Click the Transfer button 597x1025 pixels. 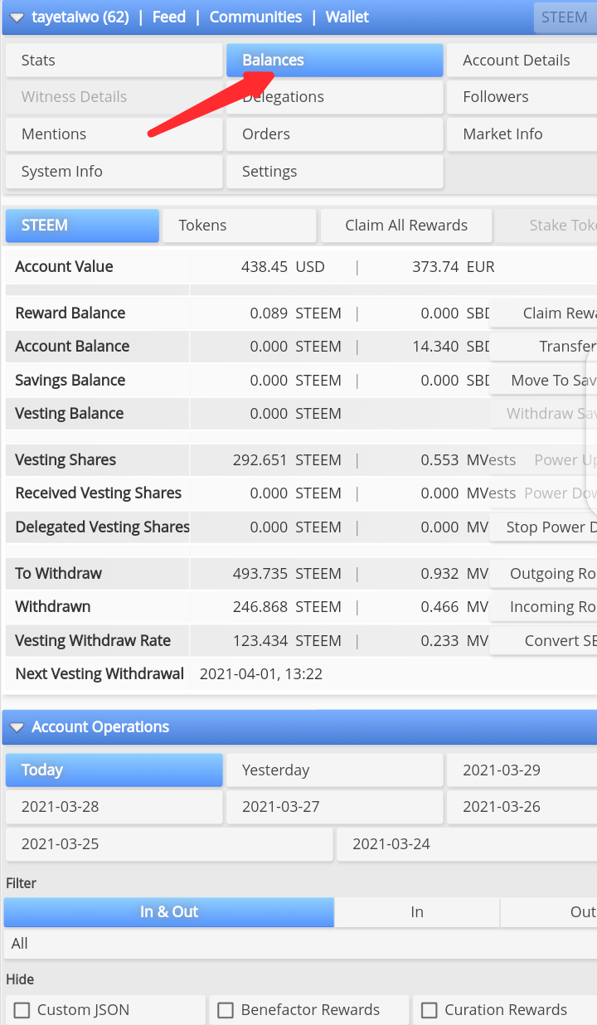click(543, 347)
